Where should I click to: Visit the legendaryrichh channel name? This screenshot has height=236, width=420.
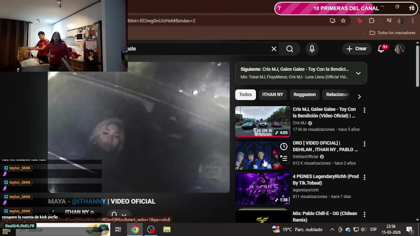[305, 190]
